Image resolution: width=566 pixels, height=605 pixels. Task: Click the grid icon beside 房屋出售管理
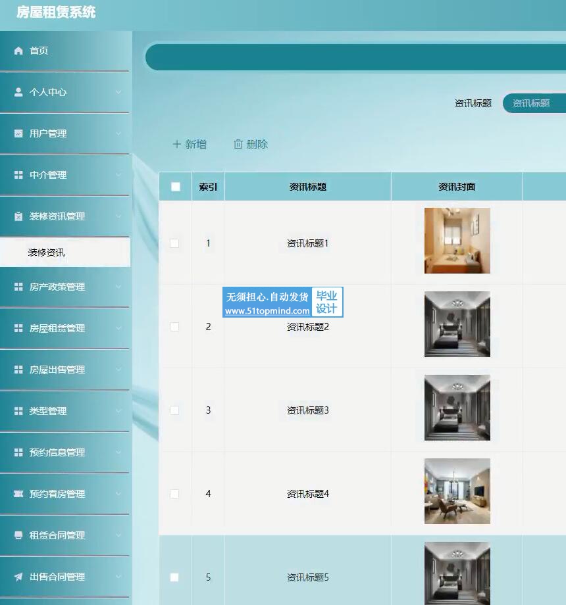(x=18, y=370)
